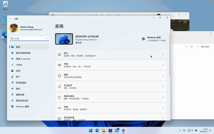Viewport: 214px width, 134px height.
Task: Click the Wi-Fi icon next to 网络 & Internet
Action: [12, 59]
